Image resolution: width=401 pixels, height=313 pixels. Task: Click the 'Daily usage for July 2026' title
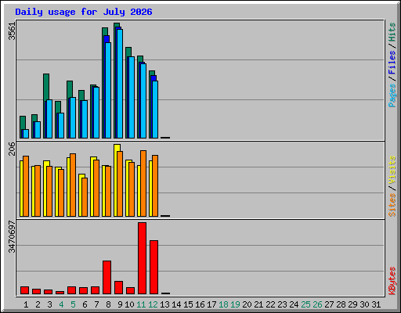click(84, 12)
